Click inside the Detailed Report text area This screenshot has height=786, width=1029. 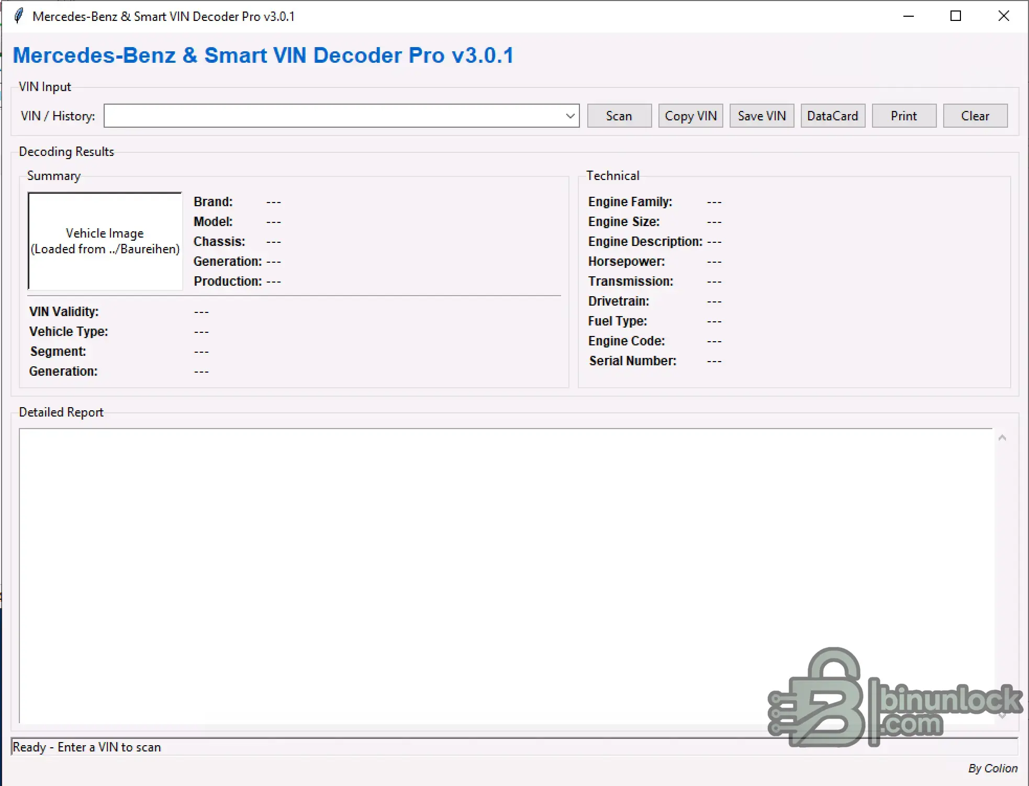[x=506, y=576]
